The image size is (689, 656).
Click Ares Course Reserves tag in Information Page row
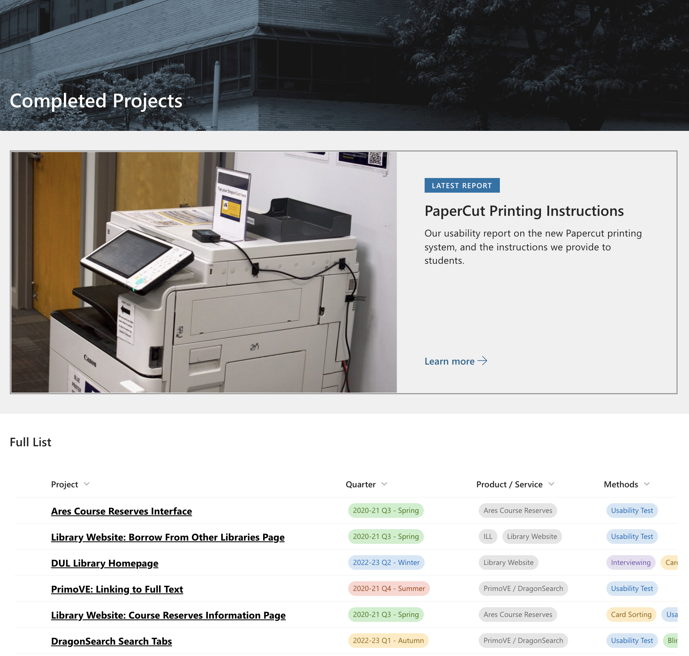tap(518, 615)
